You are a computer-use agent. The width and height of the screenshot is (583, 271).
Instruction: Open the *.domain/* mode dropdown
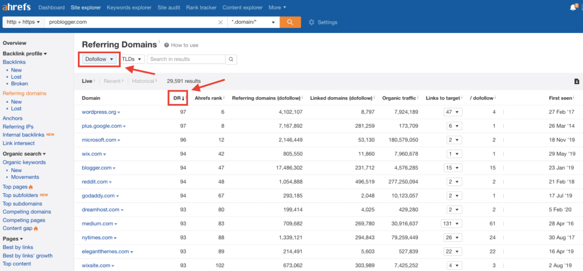253,22
